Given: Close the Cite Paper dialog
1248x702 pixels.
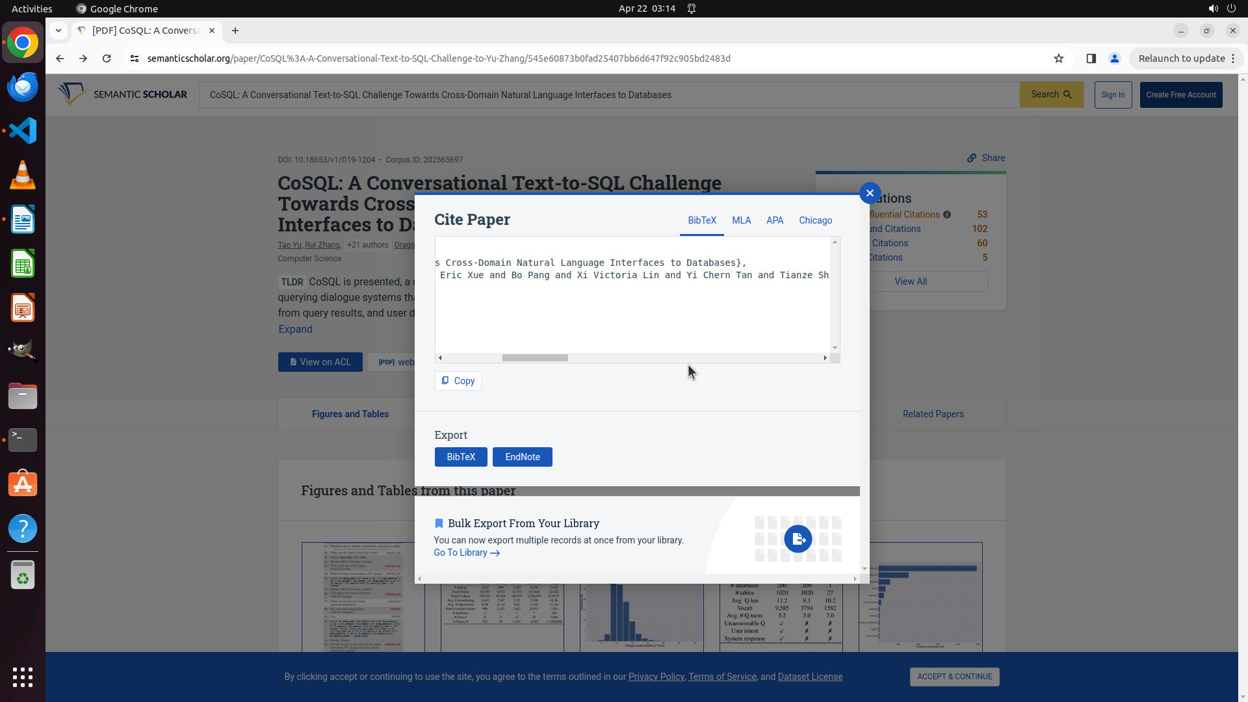Looking at the screenshot, I should pyautogui.click(x=870, y=193).
